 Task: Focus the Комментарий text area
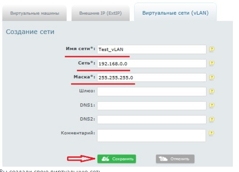[152, 136]
